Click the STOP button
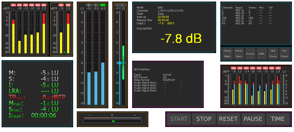This screenshot has height=132, width=294. 204,119
